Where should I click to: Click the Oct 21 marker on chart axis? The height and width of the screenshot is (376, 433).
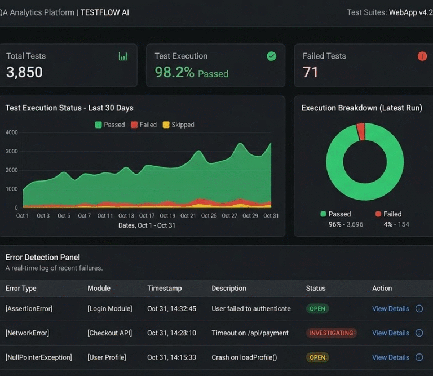188,216
